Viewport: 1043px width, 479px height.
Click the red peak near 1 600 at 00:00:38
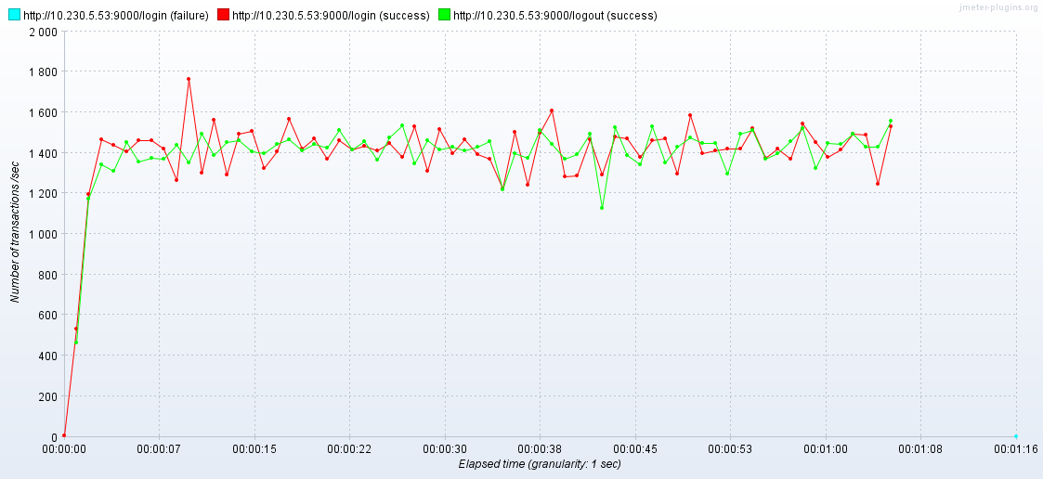tap(552, 111)
